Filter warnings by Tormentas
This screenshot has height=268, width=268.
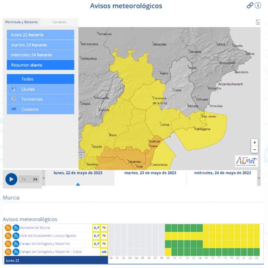(41, 99)
